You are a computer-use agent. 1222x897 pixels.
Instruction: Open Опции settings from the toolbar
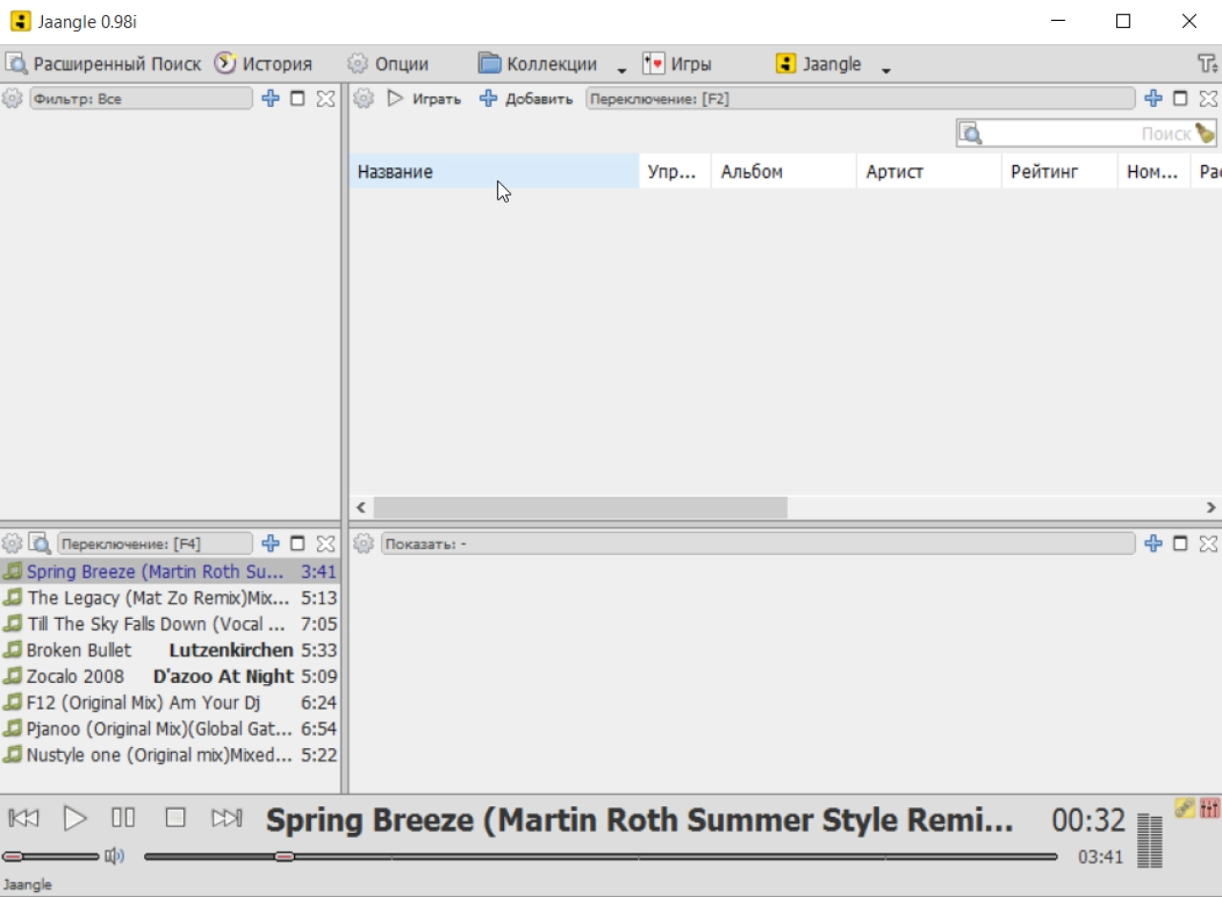388,64
